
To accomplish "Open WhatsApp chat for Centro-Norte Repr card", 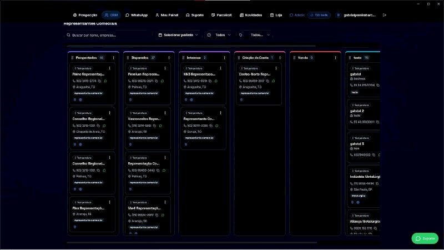I will [274, 81].
